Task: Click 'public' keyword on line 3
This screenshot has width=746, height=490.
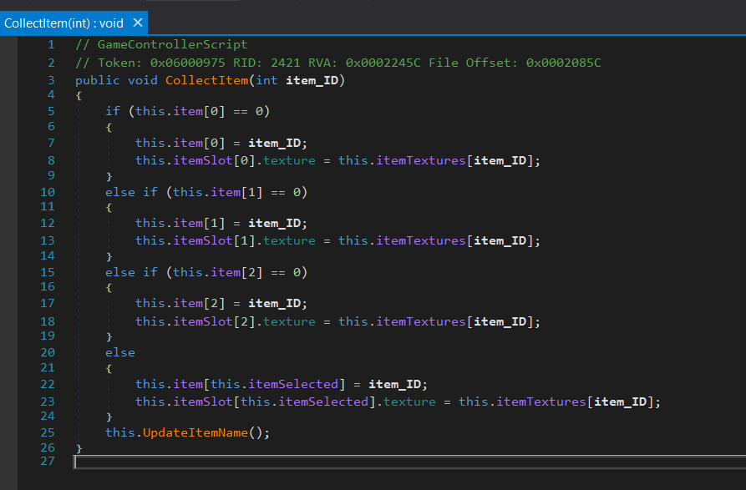Action: pyautogui.click(x=98, y=80)
